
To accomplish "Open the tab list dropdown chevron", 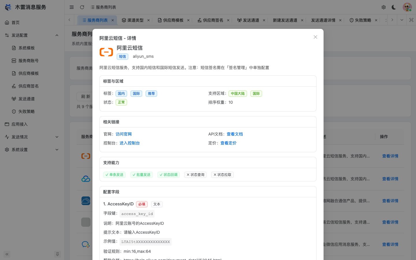I will (x=402, y=20).
